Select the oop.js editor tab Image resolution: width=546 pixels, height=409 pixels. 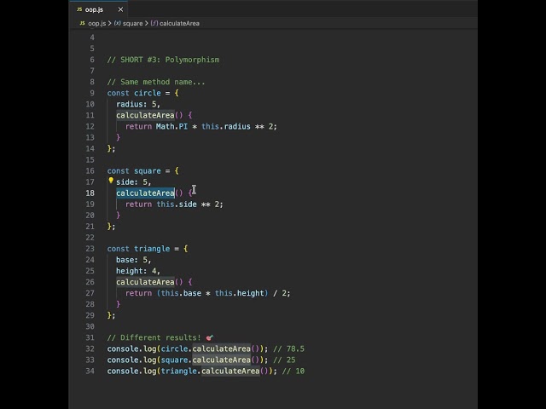click(x=98, y=9)
